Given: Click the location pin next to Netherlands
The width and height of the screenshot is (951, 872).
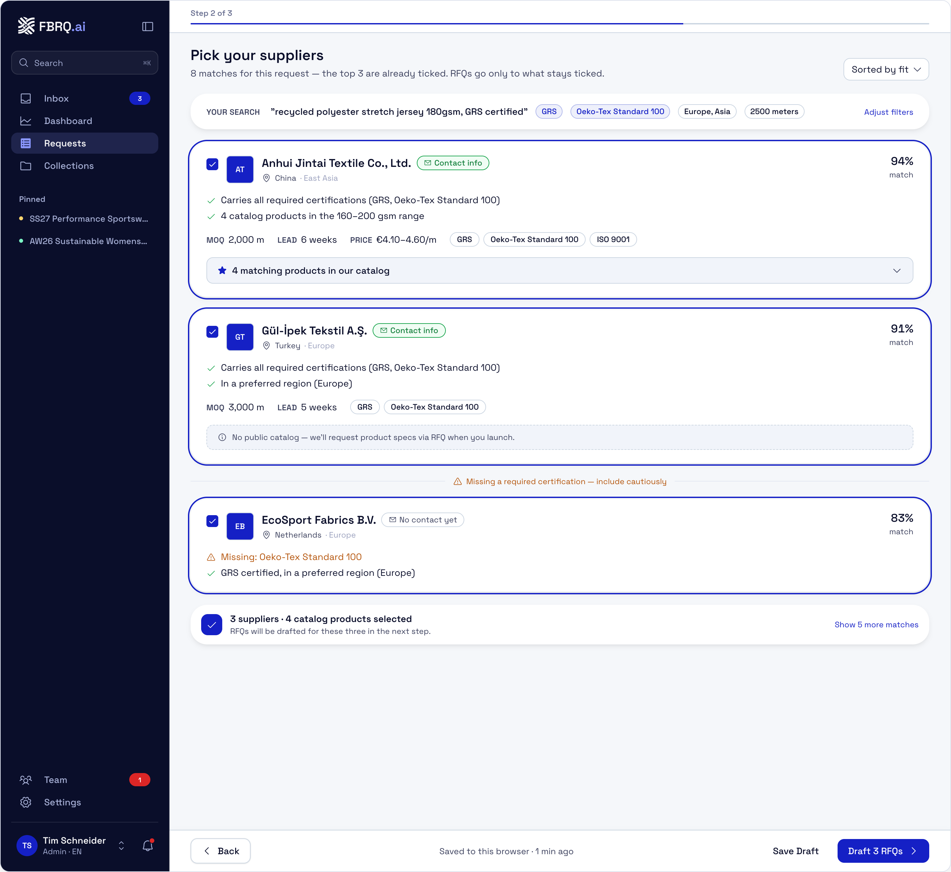Looking at the screenshot, I should [266, 535].
